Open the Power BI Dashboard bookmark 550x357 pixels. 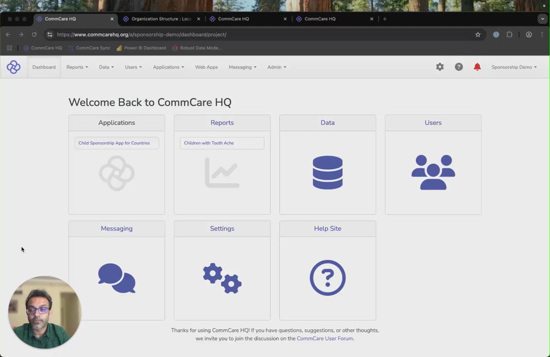tap(141, 48)
